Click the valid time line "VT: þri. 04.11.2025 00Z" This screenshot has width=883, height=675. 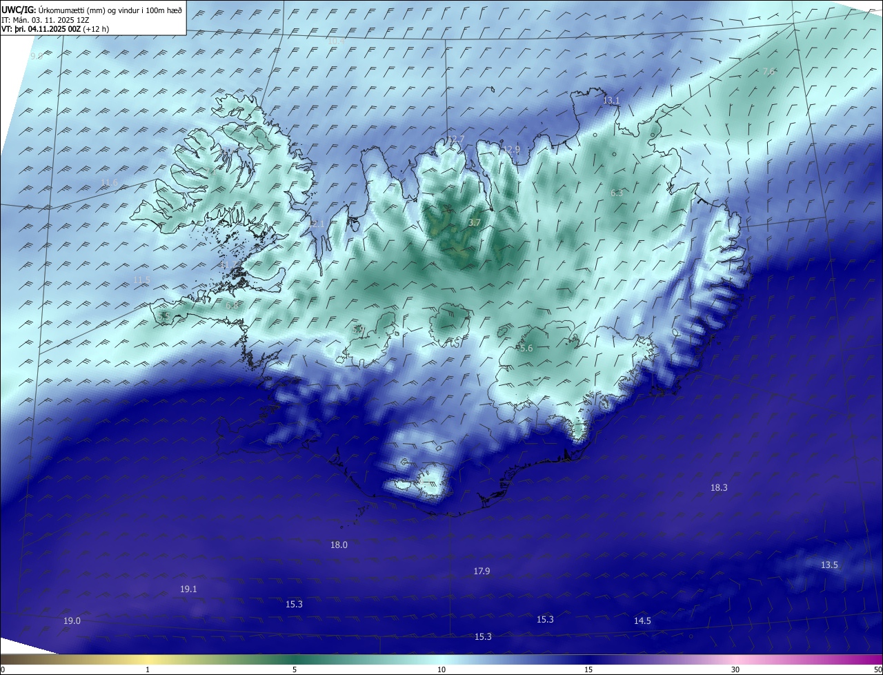pyautogui.click(x=41, y=29)
